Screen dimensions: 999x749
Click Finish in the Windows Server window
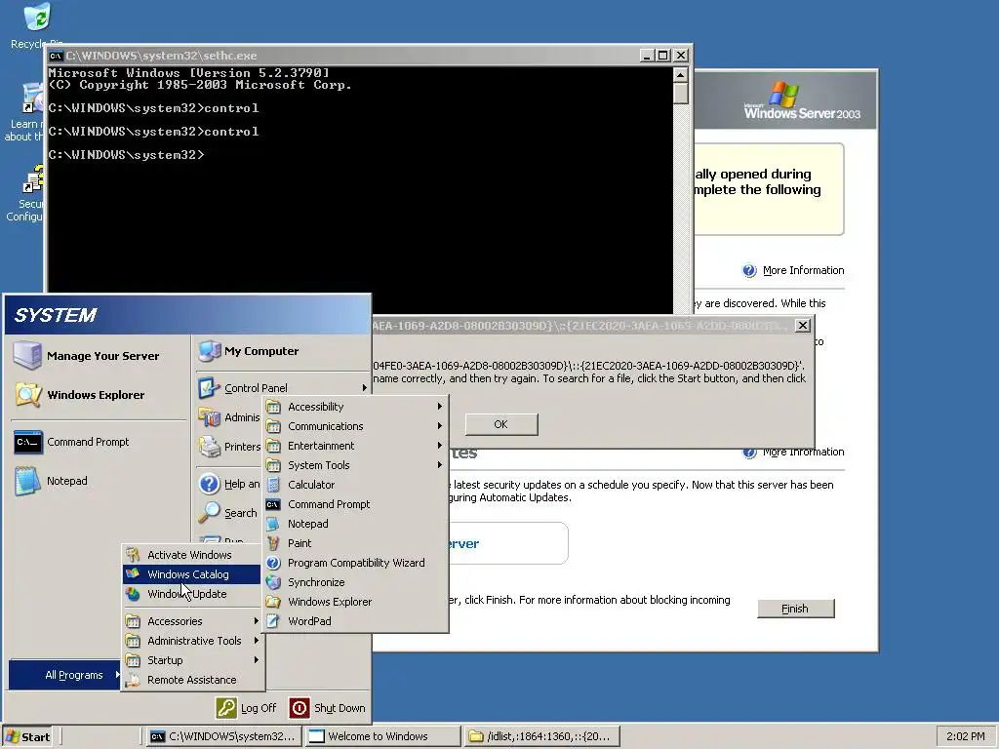pos(795,609)
